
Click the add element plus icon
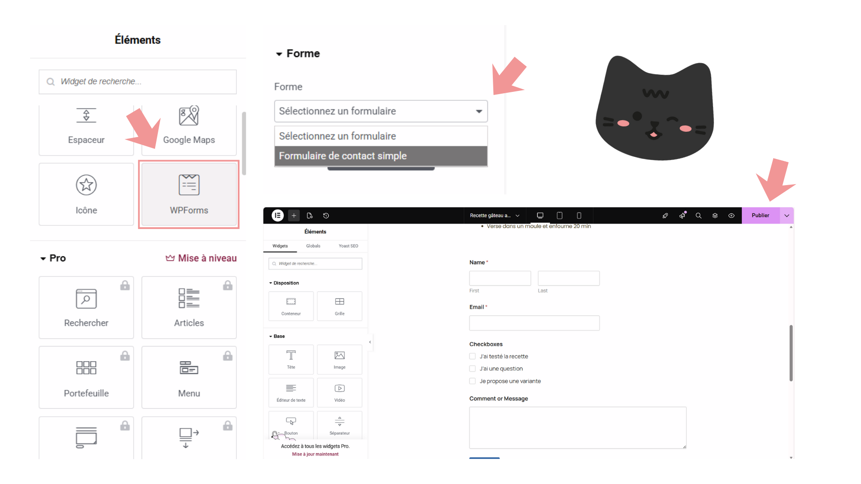click(x=294, y=216)
